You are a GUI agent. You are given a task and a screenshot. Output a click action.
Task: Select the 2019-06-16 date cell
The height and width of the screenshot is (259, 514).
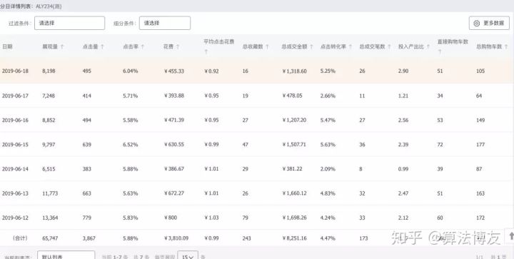(x=15, y=120)
